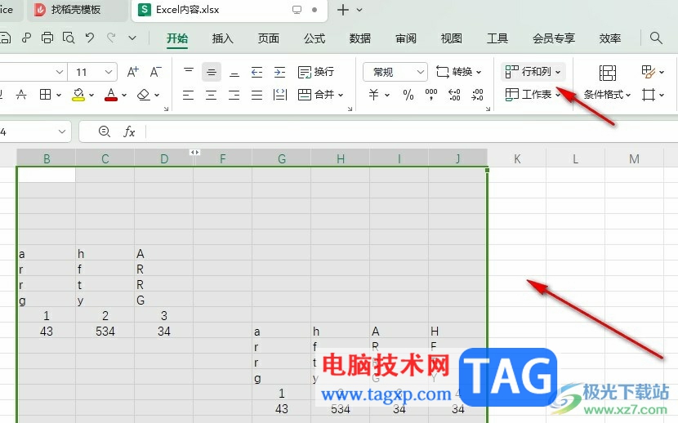Apply top vertical alignment
The image size is (678, 423).
[188, 72]
